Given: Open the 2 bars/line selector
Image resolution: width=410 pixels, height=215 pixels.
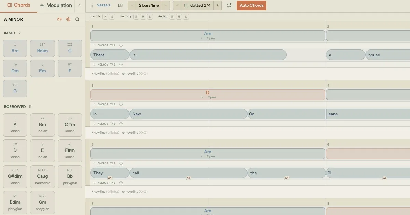Looking at the screenshot, I should pyautogui.click(x=149, y=5).
